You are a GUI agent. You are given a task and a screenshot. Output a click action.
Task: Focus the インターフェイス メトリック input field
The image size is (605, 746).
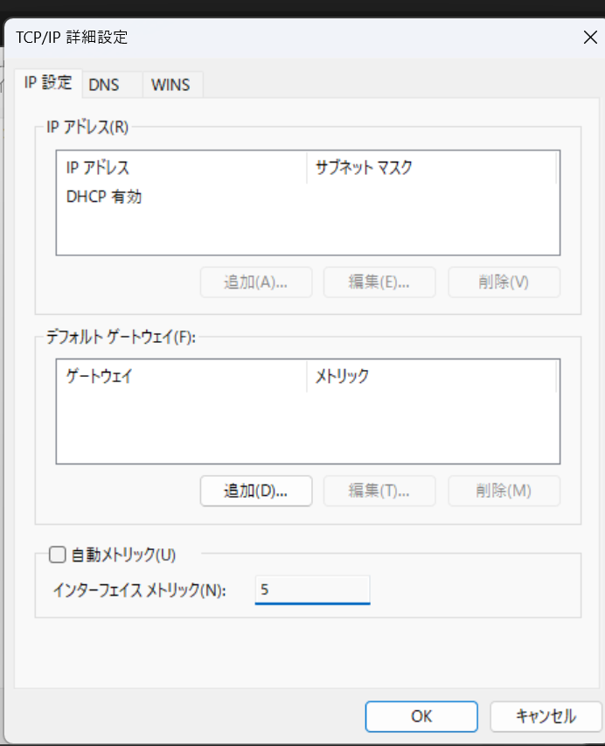312,589
